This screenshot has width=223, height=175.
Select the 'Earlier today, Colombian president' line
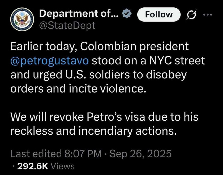(100, 46)
